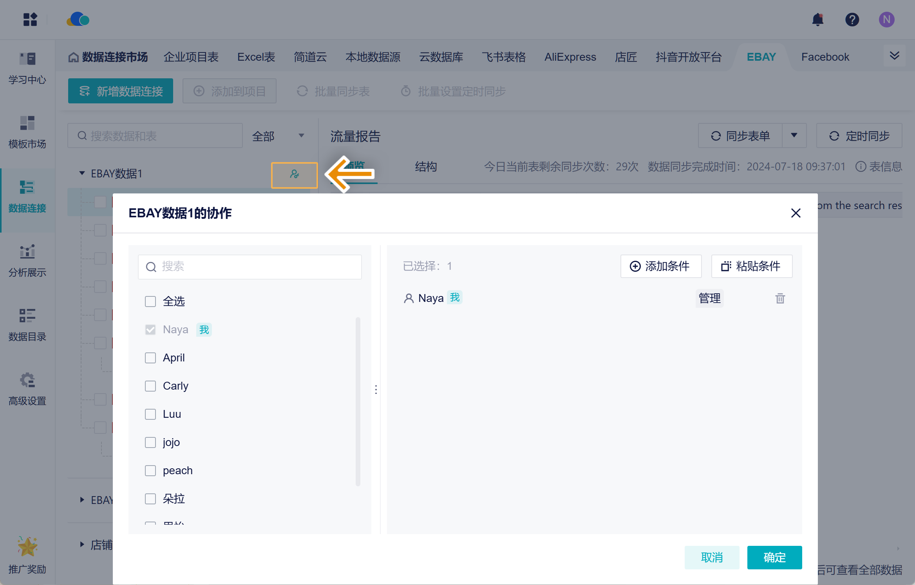Select the peach checkbox

pyautogui.click(x=150, y=471)
